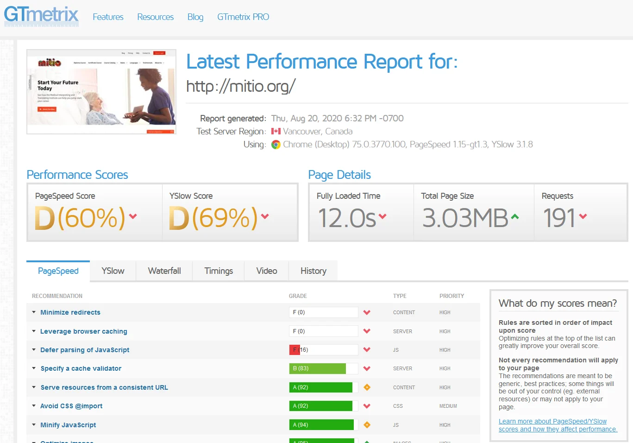633x443 pixels.
Task: Click the green up arrow by Total Page Size
Action: 515,216
